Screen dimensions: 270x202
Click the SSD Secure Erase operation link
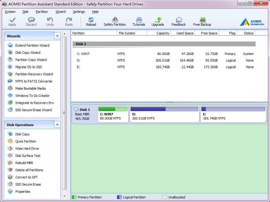[28, 184]
